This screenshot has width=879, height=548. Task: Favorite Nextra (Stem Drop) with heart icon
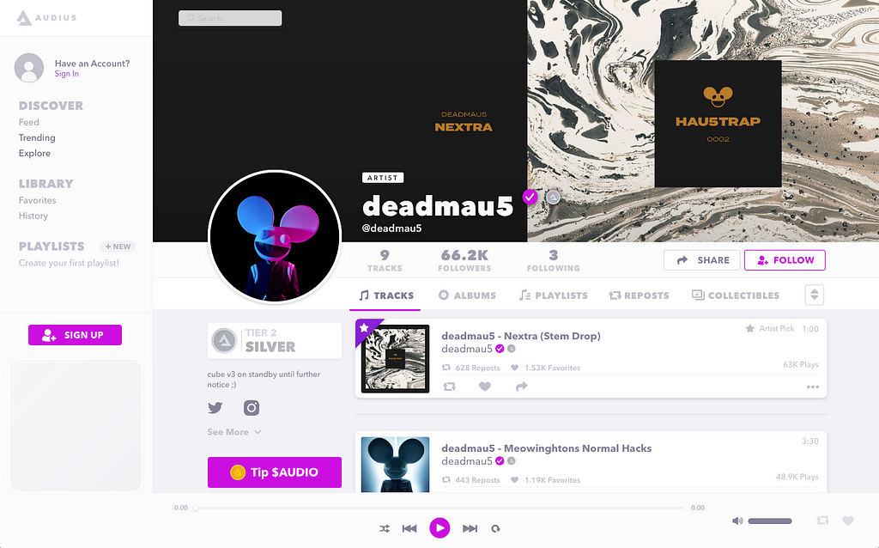485,387
